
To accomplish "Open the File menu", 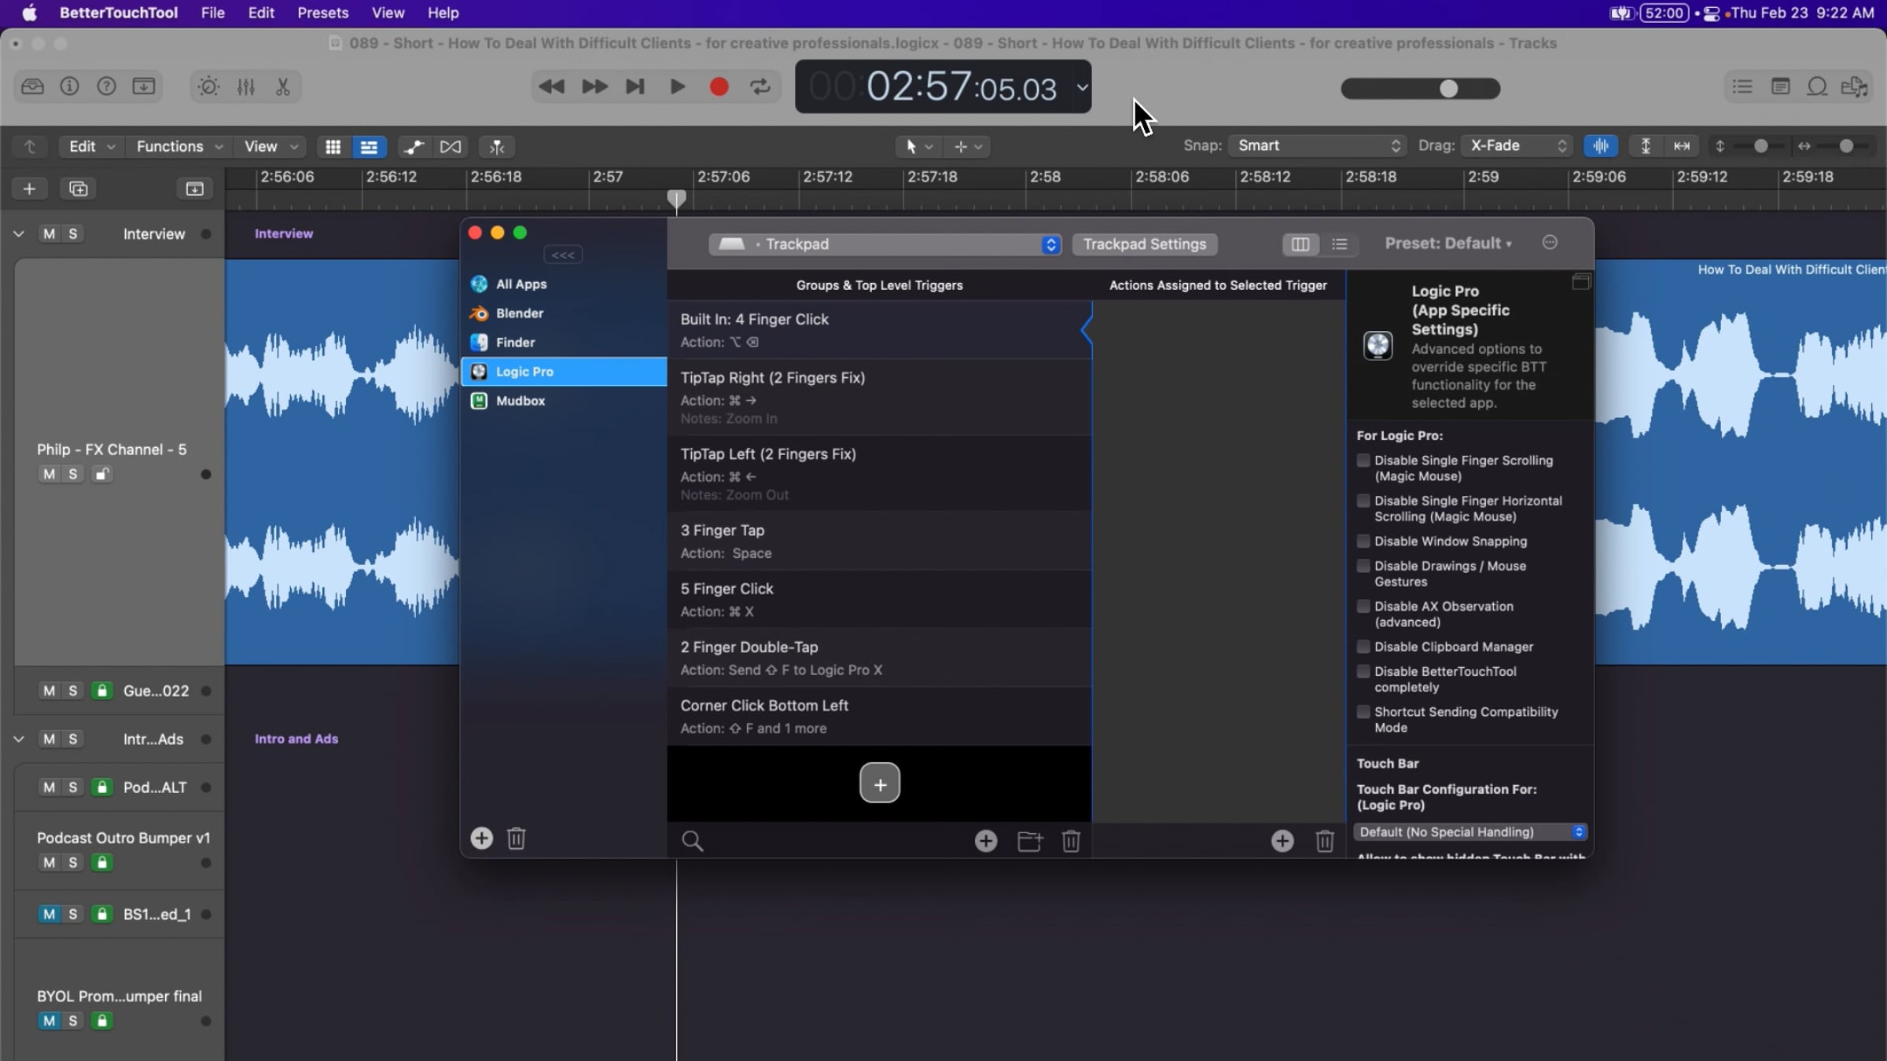I will [x=212, y=13].
